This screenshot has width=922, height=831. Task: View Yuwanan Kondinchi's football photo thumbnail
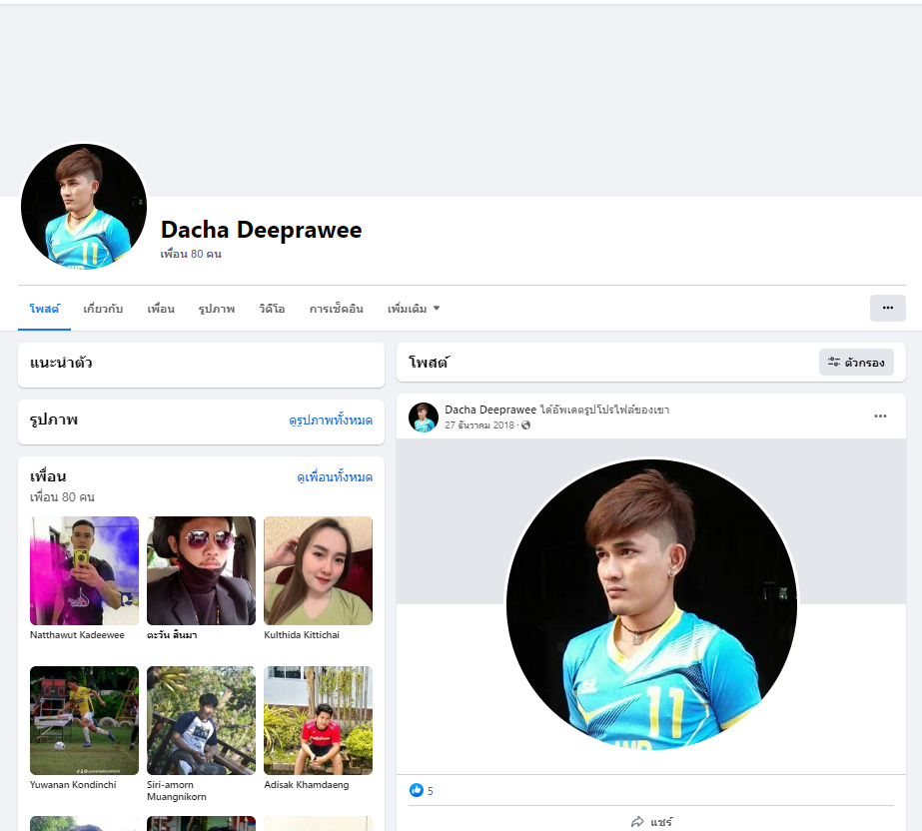click(x=84, y=720)
